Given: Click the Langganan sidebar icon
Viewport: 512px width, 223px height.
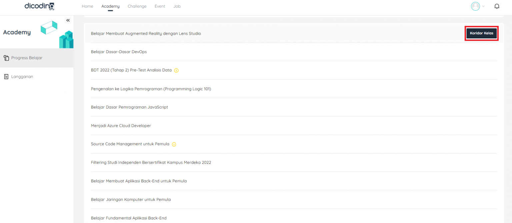Looking at the screenshot, I should coord(6,77).
